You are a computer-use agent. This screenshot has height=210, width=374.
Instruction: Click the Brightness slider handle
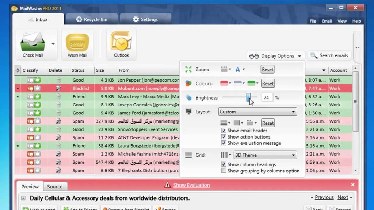248,97
